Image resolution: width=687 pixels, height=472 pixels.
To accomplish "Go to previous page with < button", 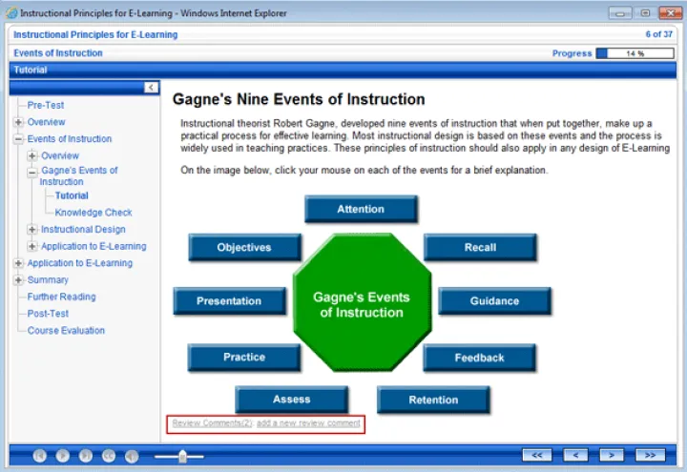I will pos(574,455).
